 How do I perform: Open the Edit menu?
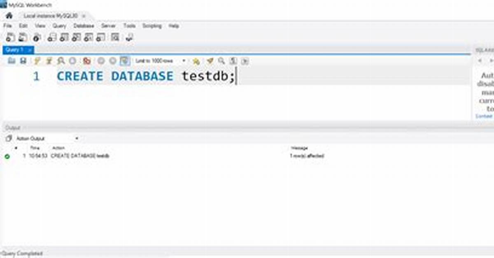point(23,26)
